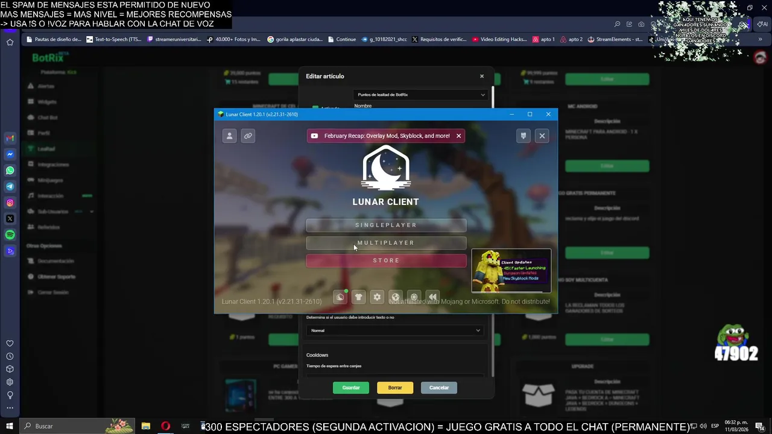This screenshot has width=772, height=434.
Task: Open Windows Start menu
Action: [10, 426]
